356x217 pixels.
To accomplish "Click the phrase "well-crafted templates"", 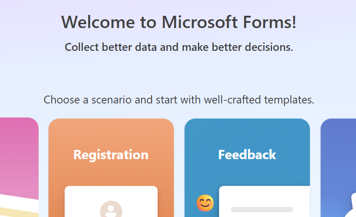I will (259, 100).
